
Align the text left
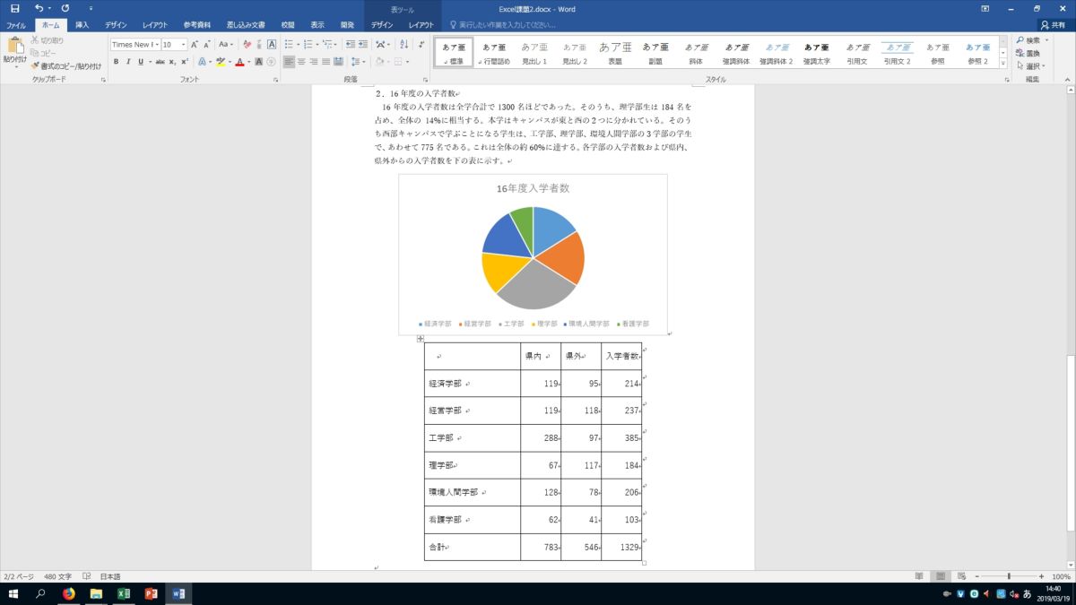point(289,62)
